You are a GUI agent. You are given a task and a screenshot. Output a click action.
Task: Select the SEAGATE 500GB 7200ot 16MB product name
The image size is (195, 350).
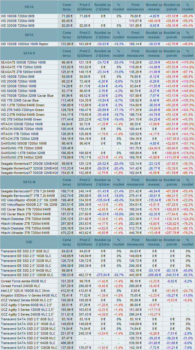click(23, 63)
